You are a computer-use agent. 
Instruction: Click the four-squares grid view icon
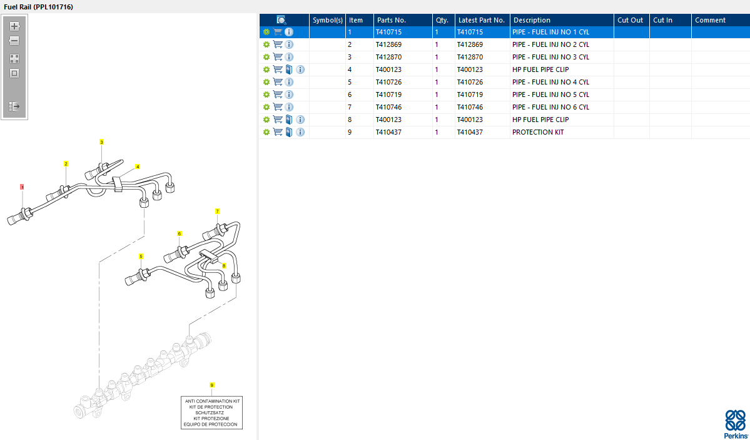tap(14, 58)
